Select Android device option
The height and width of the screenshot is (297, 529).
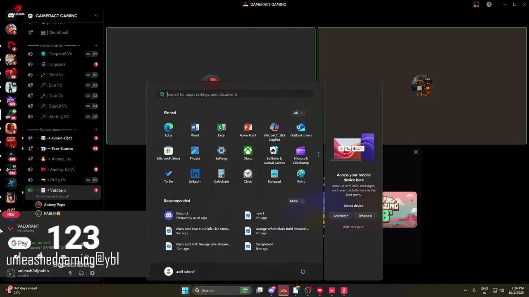pos(341,216)
